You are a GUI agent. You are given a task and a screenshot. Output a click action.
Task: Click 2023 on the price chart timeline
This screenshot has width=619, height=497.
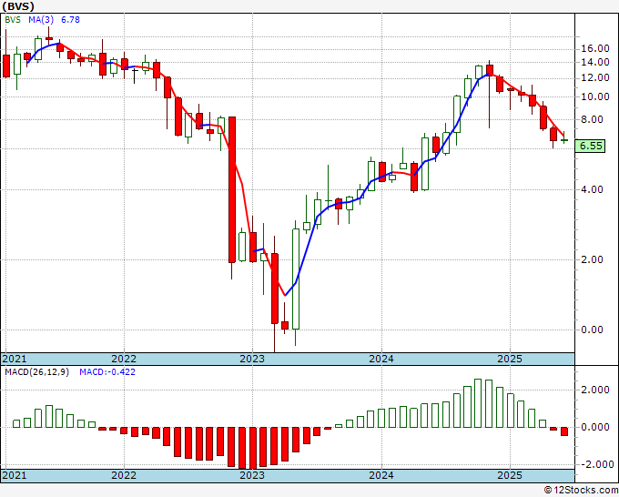[252, 359]
